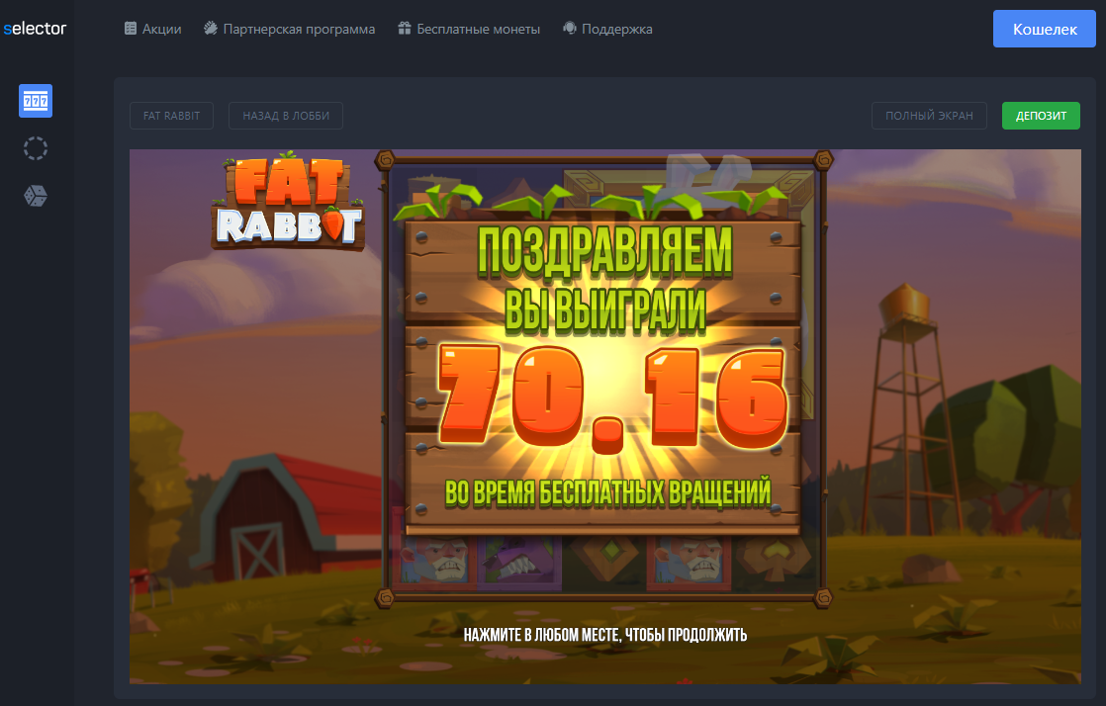Enter ПОЛНЫЙ ЭКРАН mode
Viewport: 1106px width, 706px height.
click(x=929, y=116)
